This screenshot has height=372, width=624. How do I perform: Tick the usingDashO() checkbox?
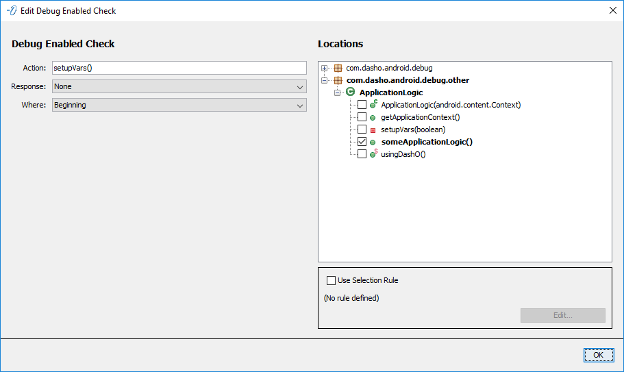click(x=362, y=154)
